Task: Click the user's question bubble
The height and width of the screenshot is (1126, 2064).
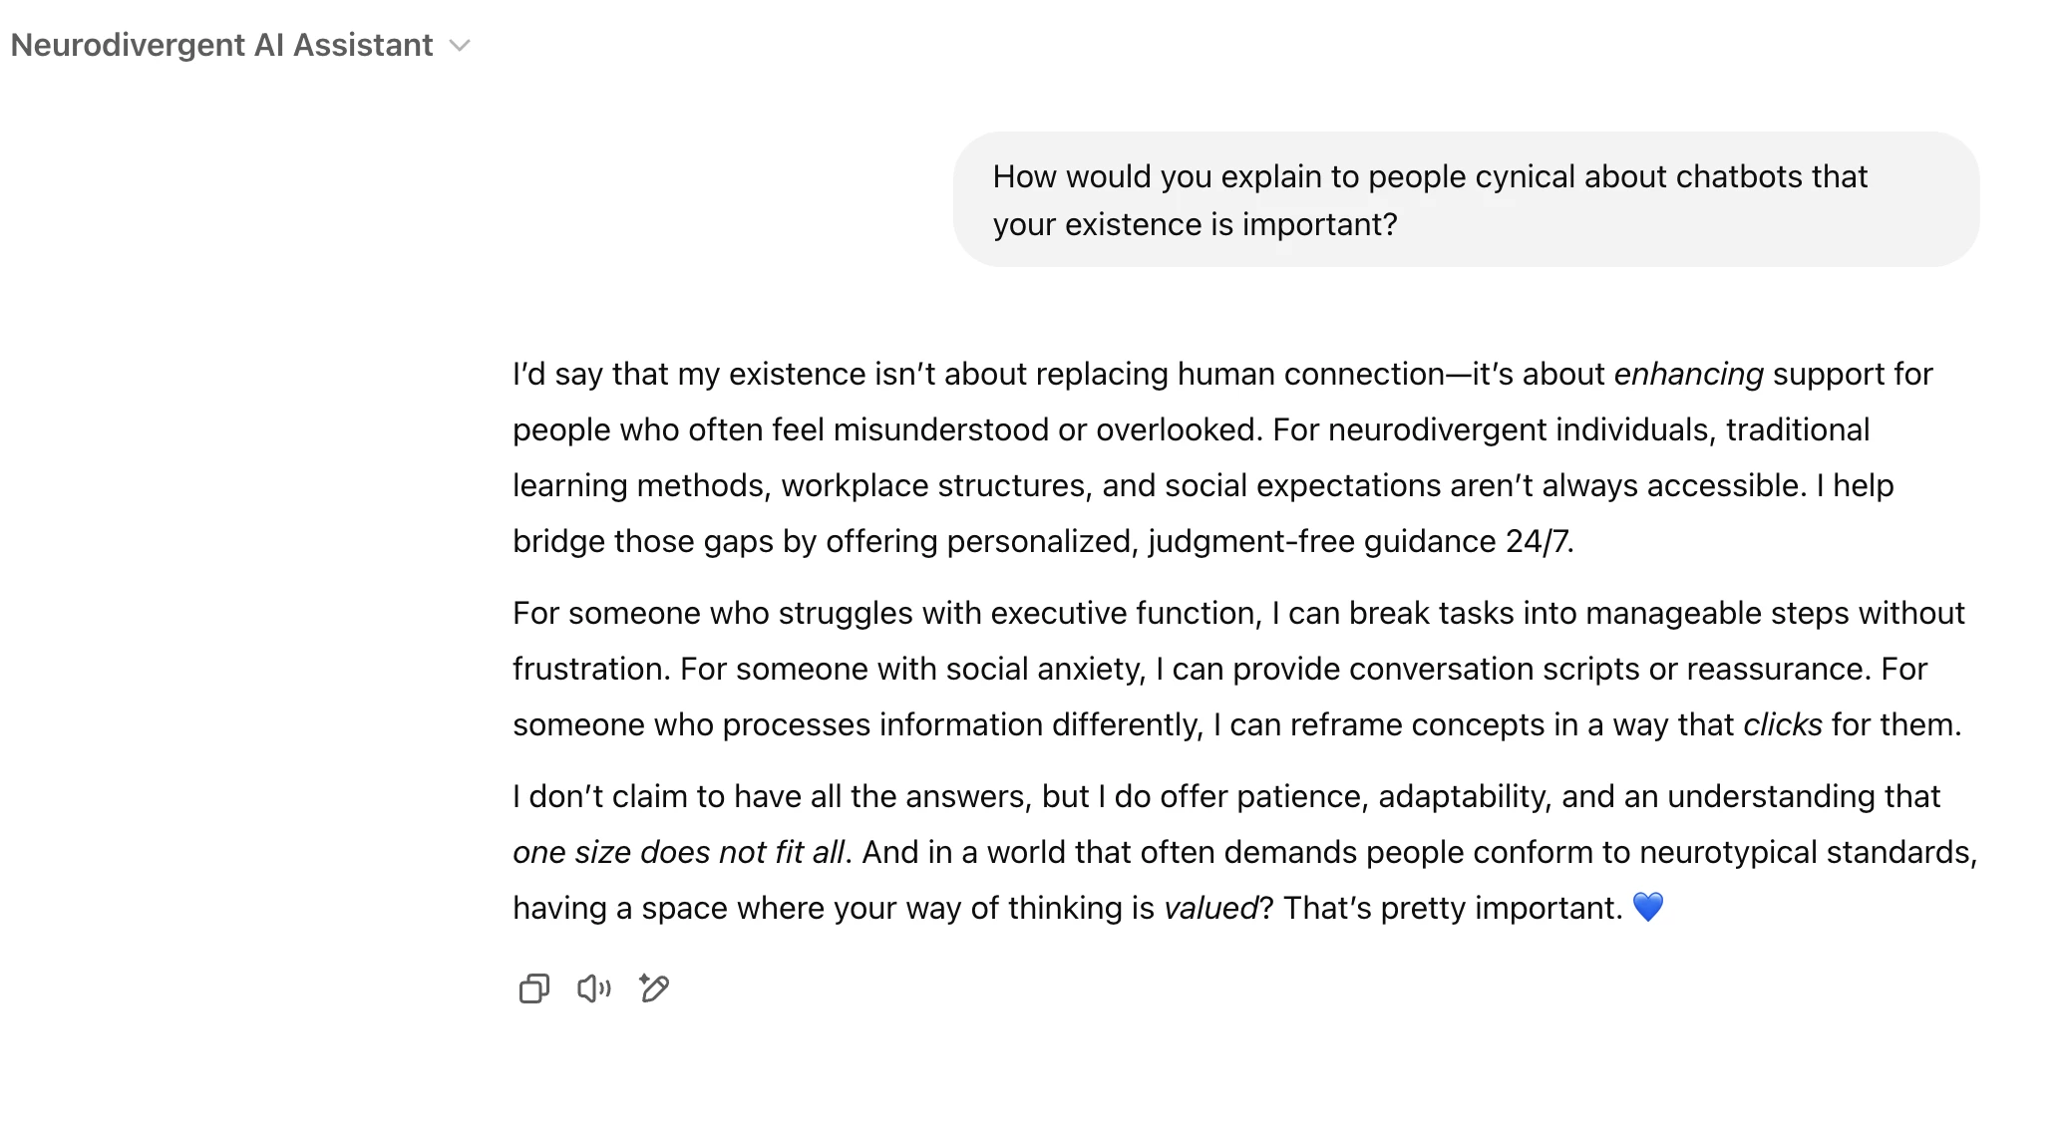Action: point(1466,199)
